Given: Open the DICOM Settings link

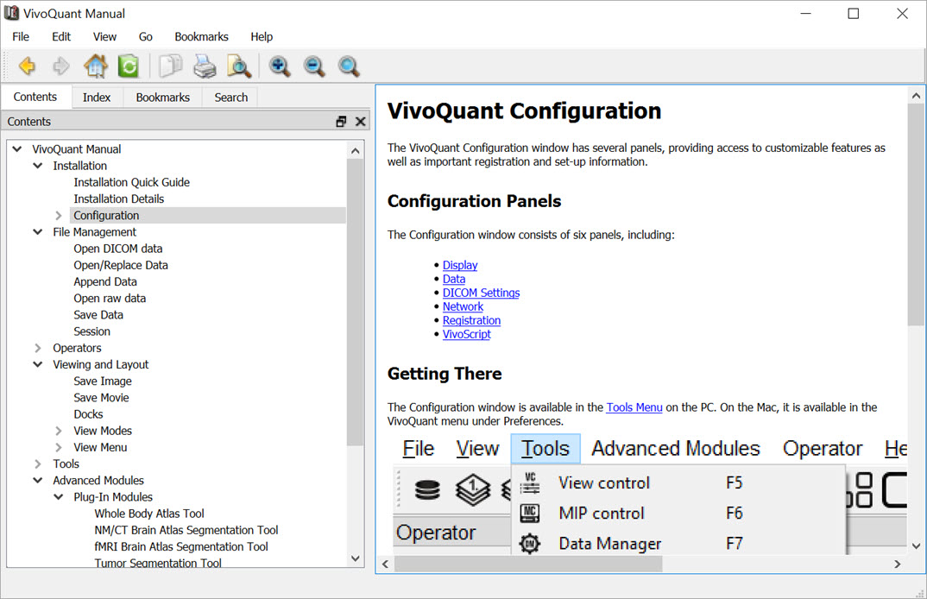Looking at the screenshot, I should pos(481,293).
